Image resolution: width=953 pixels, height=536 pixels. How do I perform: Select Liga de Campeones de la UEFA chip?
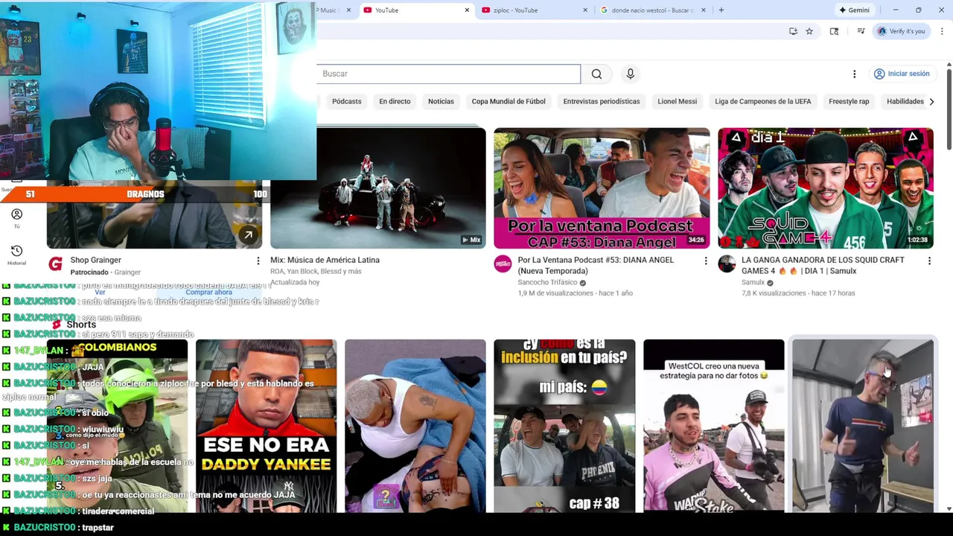tap(763, 101)
